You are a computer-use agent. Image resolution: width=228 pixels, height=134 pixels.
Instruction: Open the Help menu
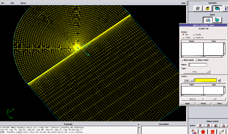coord(183,3)
